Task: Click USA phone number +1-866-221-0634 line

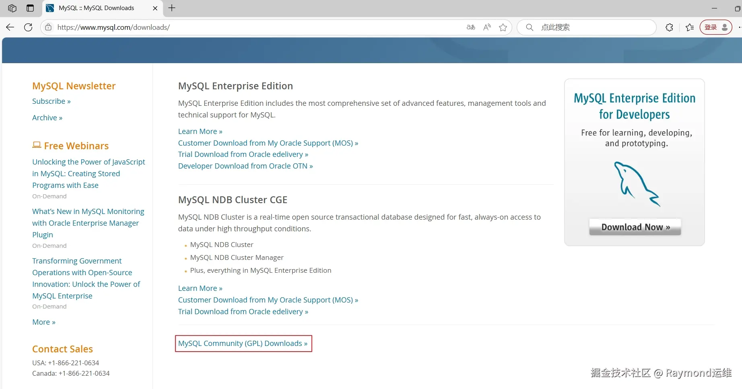Action: click(66, 363)
